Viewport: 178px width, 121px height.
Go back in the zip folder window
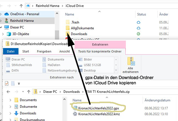tap(8, 91)
